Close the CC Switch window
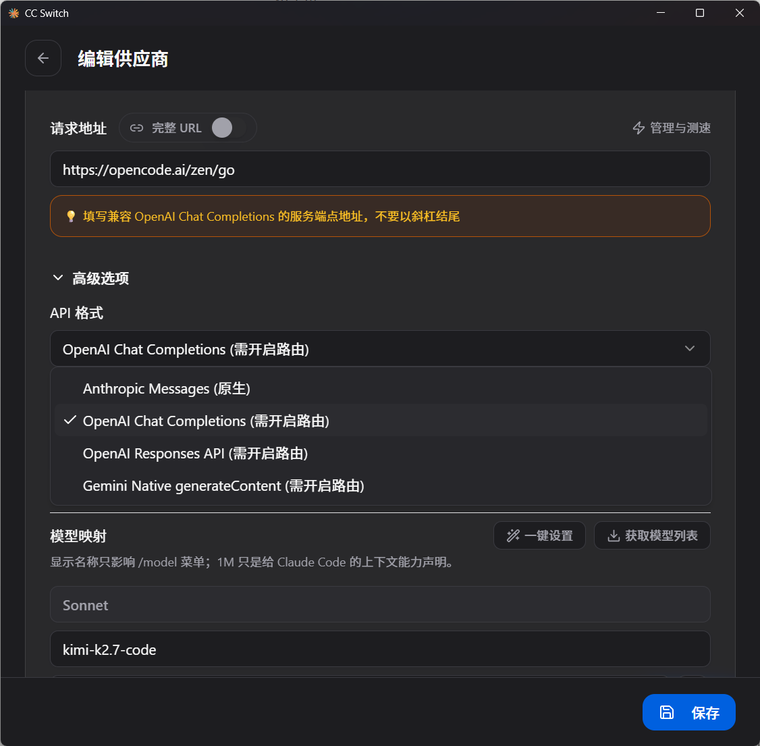 coord(739,13)
